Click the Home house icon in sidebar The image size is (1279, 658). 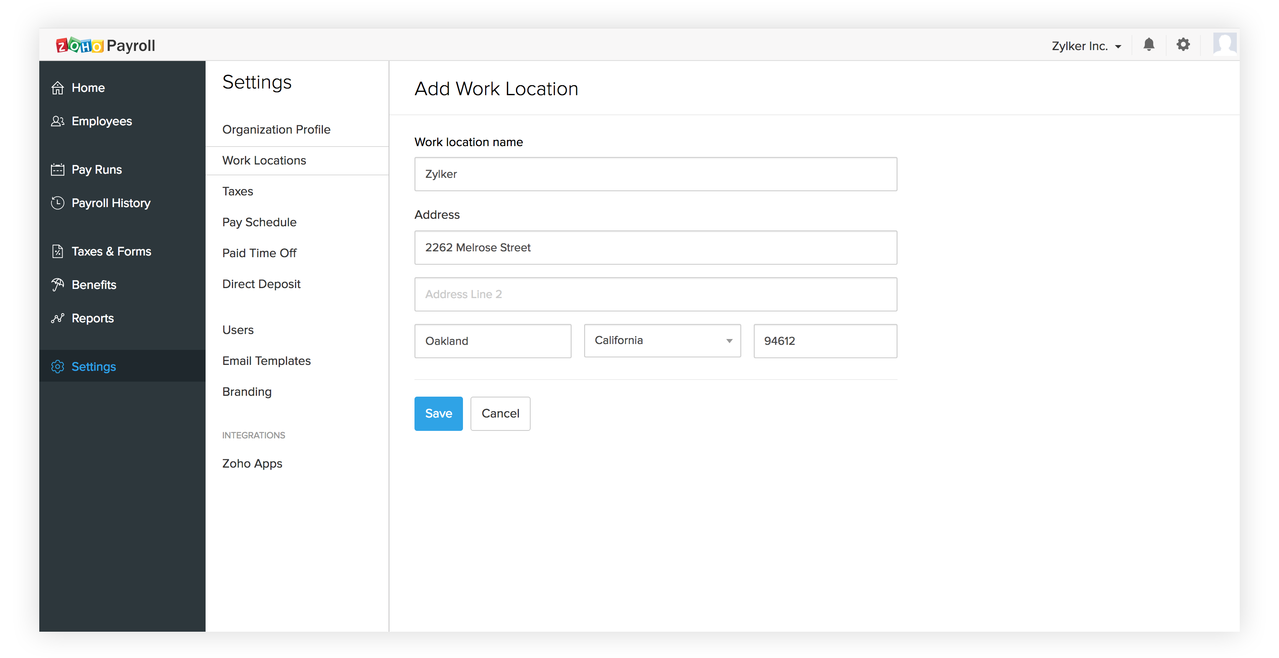point(58,88)
